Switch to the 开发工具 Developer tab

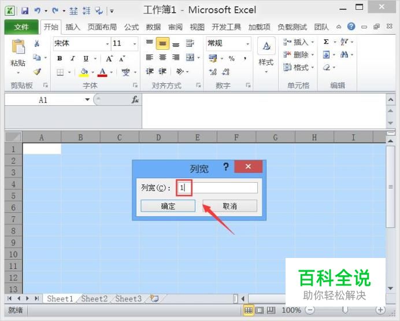click(x=226, y=27)
